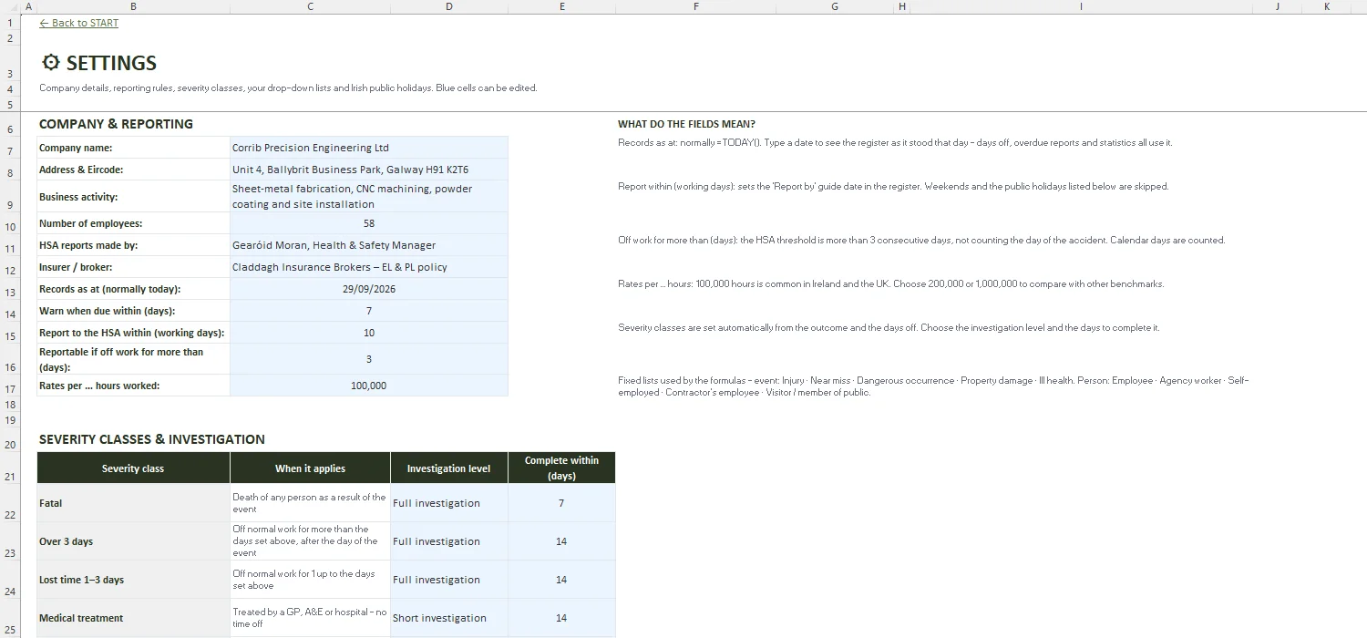
Task: Click the Number of employees: label
Action: pyautogui.click(x=133, y=223)
